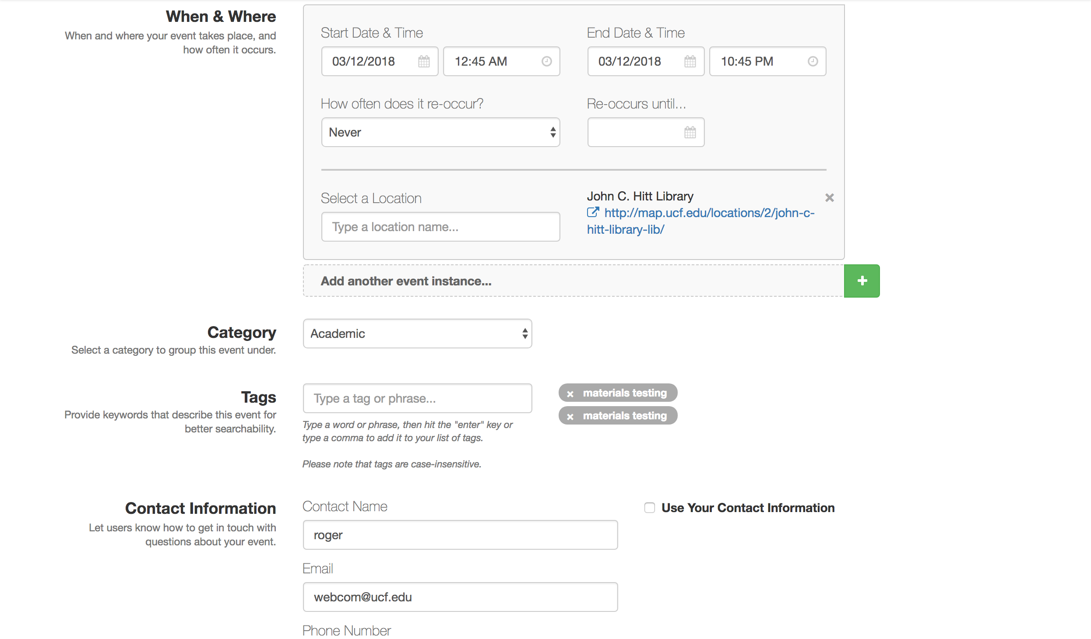The height and width of the screenshot is (639, 1091).
Task: Open the end date calendar picker icon
Action: [x=690, y=61]
